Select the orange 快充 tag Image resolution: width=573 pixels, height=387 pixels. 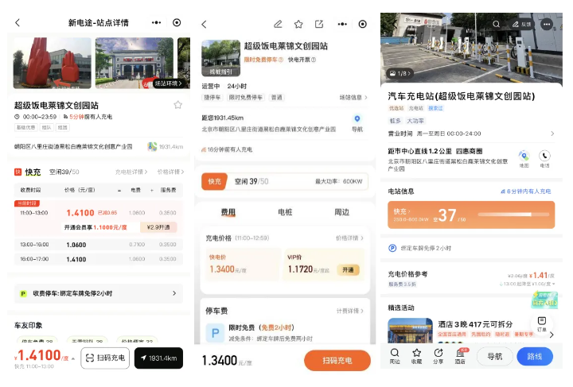click(x=215, y=181)
